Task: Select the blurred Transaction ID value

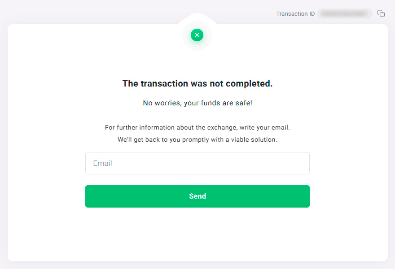Action: pos(345,13)
